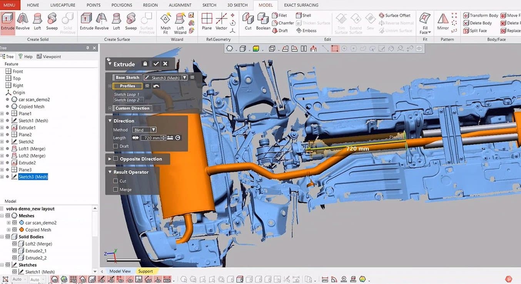Select the Boolean edit tool
This screenshot has width=521, height=284.
tap(263, 22)
